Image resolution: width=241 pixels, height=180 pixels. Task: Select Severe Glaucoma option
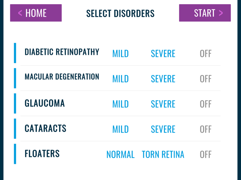[x=163, y=104]
